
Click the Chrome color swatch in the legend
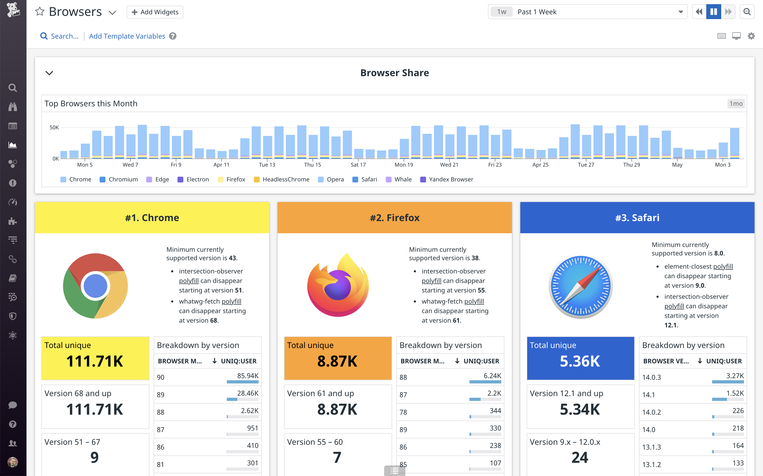point(63,179)
